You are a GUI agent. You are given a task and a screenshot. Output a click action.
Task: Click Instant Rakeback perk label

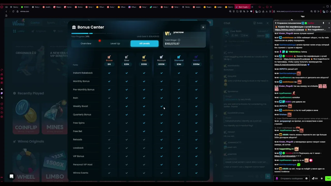click(x=83, y=73)
